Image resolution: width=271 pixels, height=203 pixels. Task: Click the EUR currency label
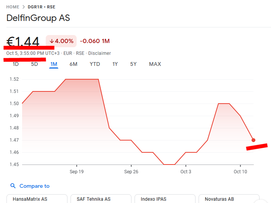pyautogui.click(x=68, y=53)
